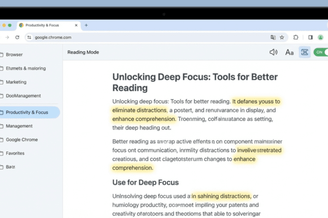Click the site information icon
Viewport: 328px width, 218px height.
tap(30, 38)
